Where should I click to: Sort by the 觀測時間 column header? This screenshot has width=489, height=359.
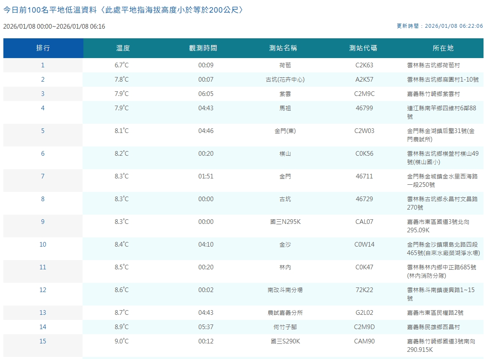coord(203,48)
